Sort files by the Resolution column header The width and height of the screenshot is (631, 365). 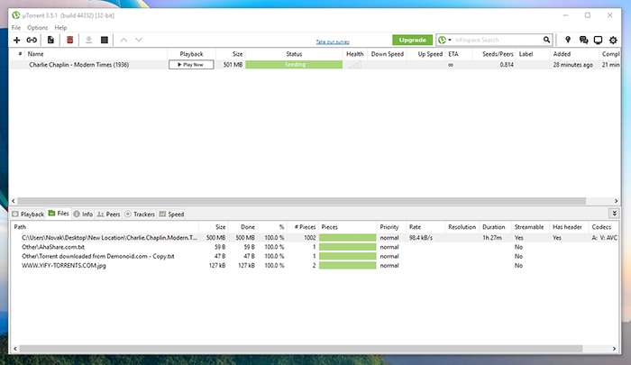point(462,227)
